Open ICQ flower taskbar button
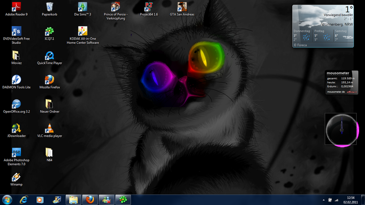 click(x=123, y=200)
